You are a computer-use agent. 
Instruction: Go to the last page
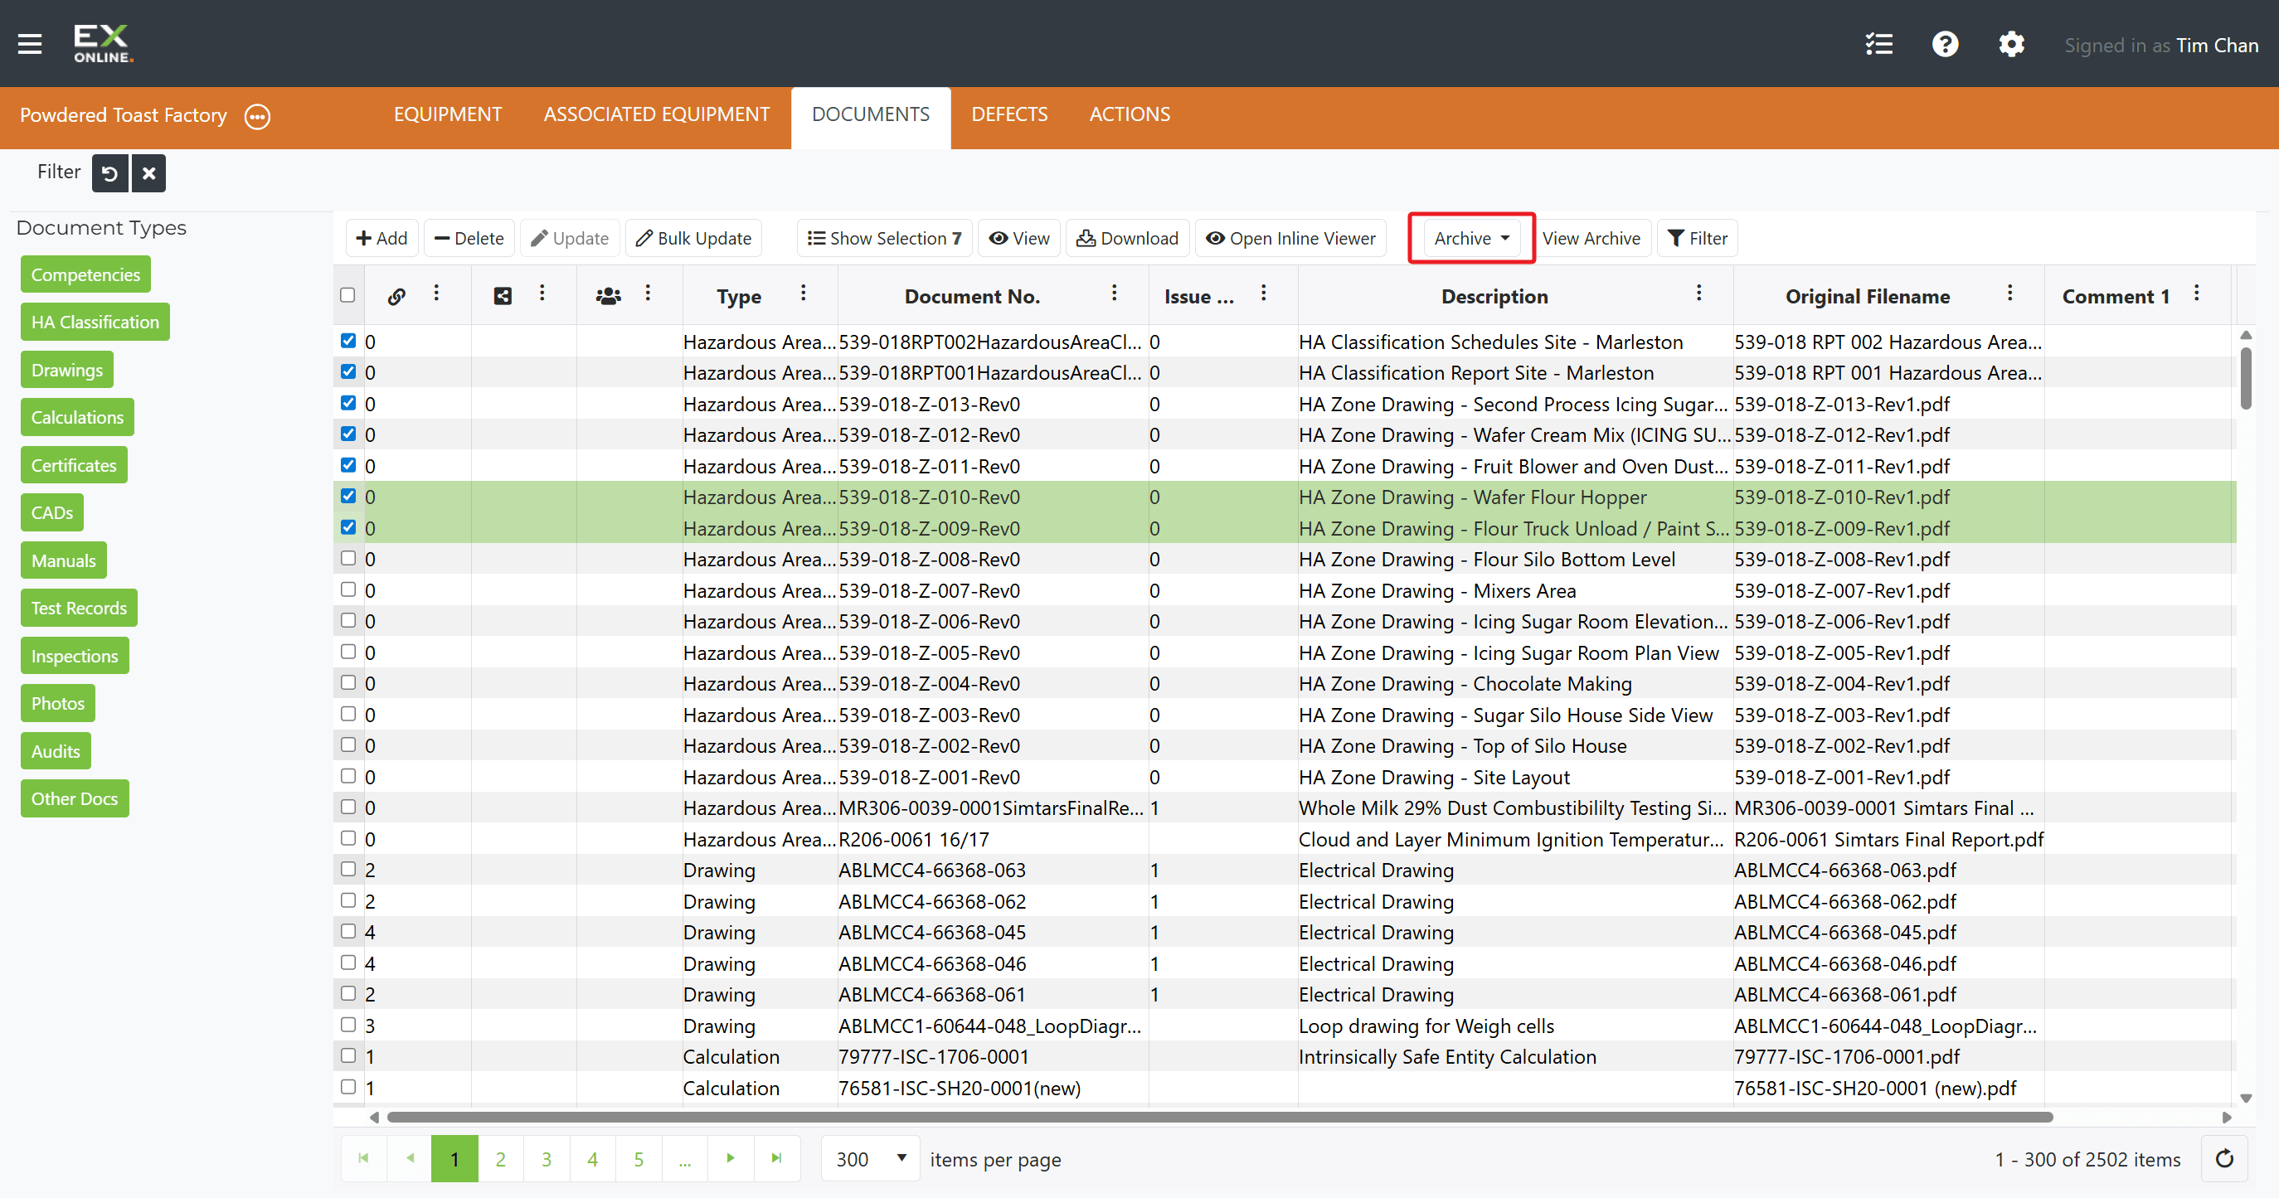tap(777, 1158)
